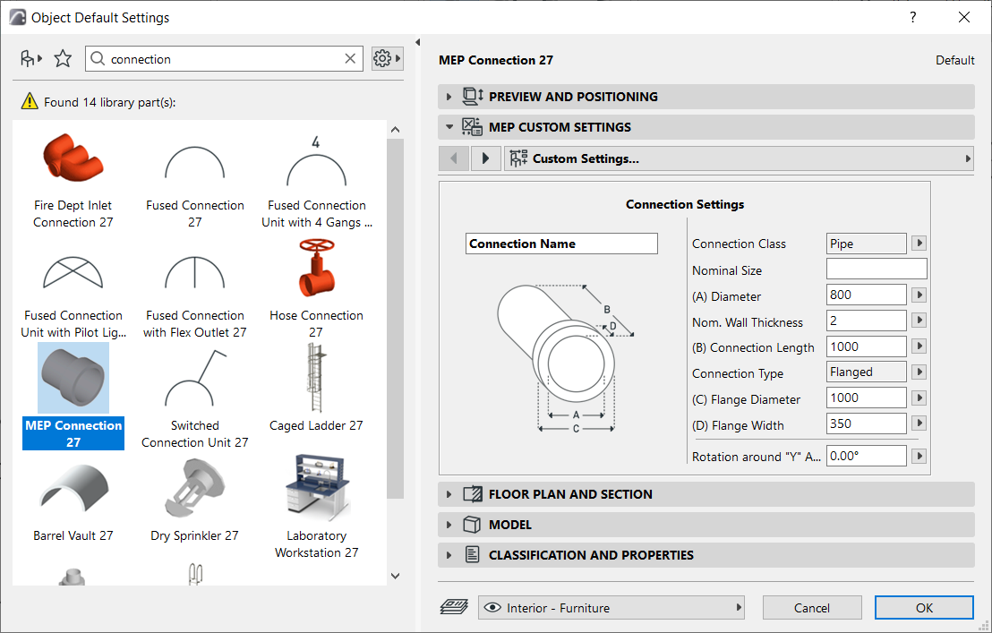This screenshot has height=633, width=992.
Task: Click the Preview and Positioning icon
Action: point(473,96)
